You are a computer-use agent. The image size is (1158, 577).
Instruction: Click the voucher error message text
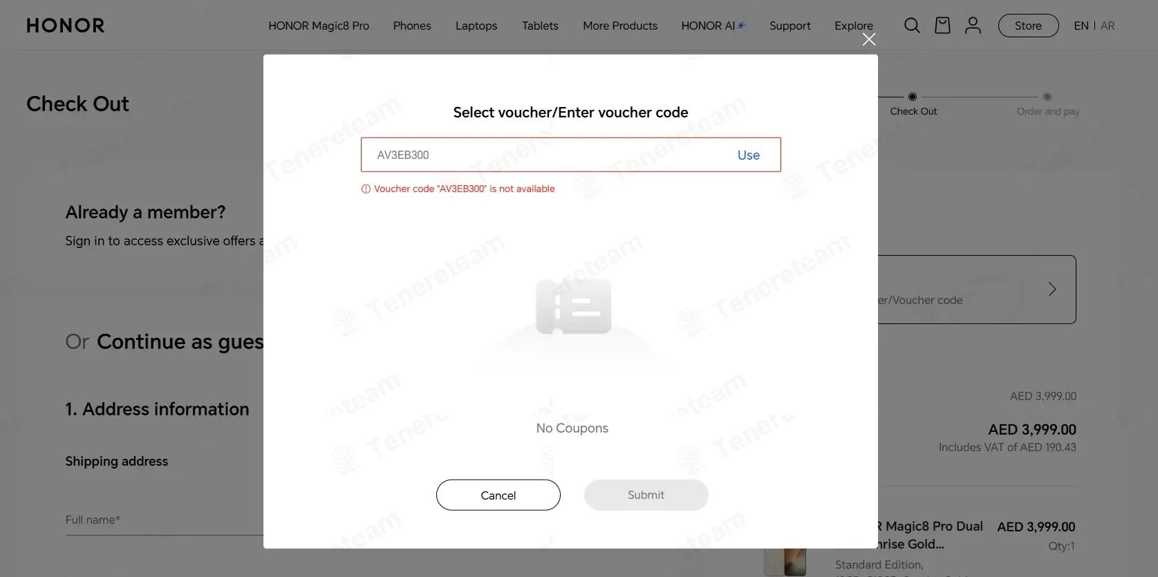click(x=464, y=189)
